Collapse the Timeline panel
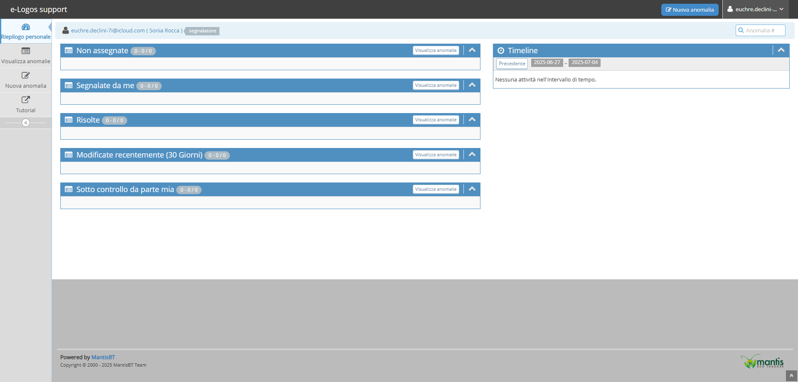The width and height of the screenshot is (798, 382). pyautogui.click(x=781, y=50)
